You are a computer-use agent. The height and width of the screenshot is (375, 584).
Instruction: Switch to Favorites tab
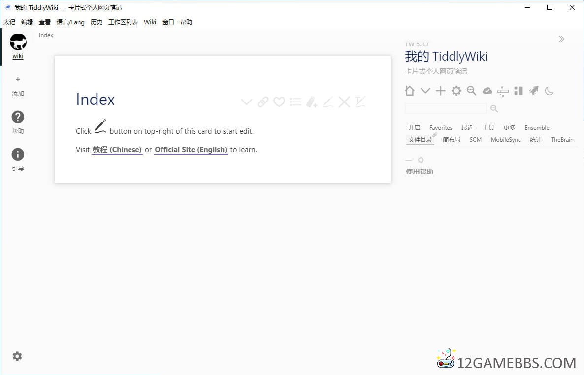(441, 128)
